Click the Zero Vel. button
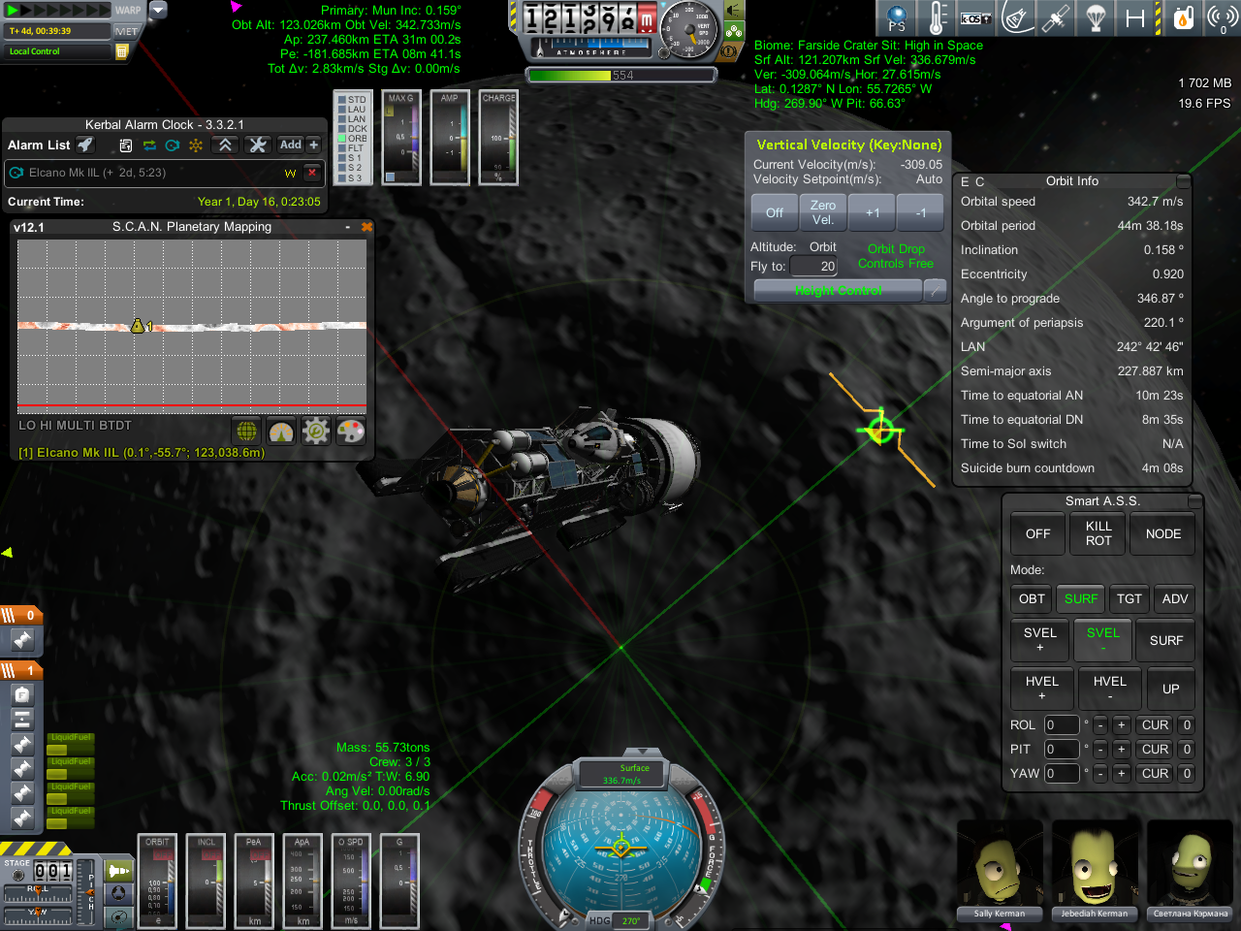1241x931 pixels. pos(823,212)
